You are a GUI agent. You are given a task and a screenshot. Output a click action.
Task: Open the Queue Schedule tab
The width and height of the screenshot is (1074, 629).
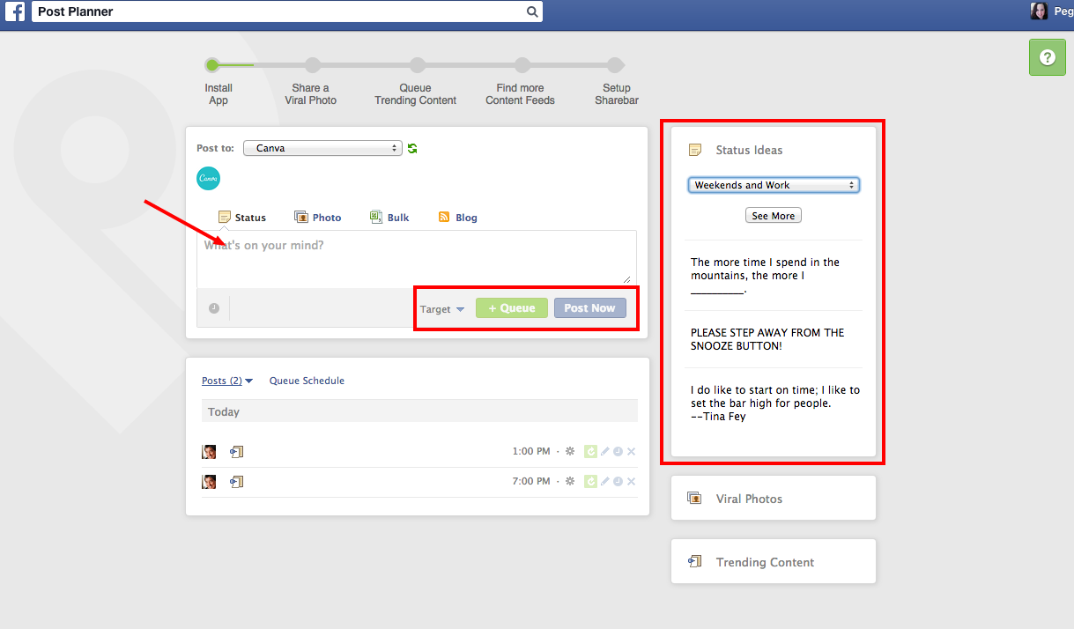307,381
